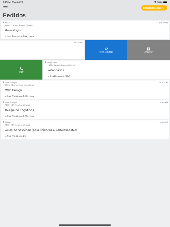Tap the swiped card with ID 718687
170x227 pixels.
pyautogui.click(x=42, y=50)
